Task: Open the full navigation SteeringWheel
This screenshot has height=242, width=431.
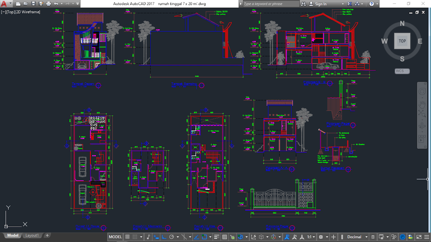Action: click(x=422, y=91)
